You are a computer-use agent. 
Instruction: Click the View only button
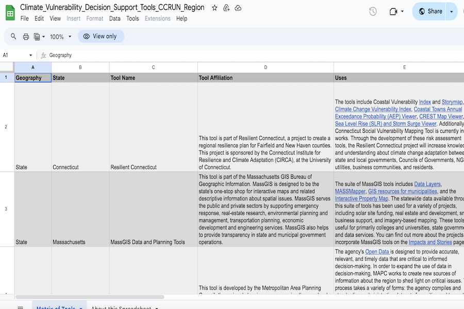[101, 37]
